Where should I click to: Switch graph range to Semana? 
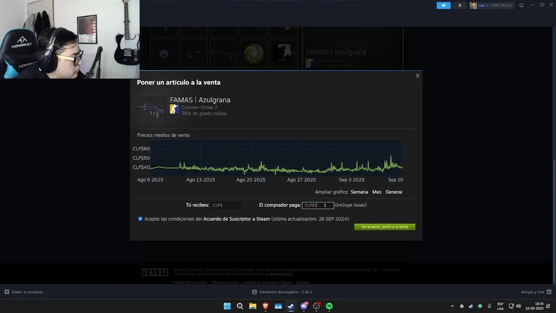point(359,192)
